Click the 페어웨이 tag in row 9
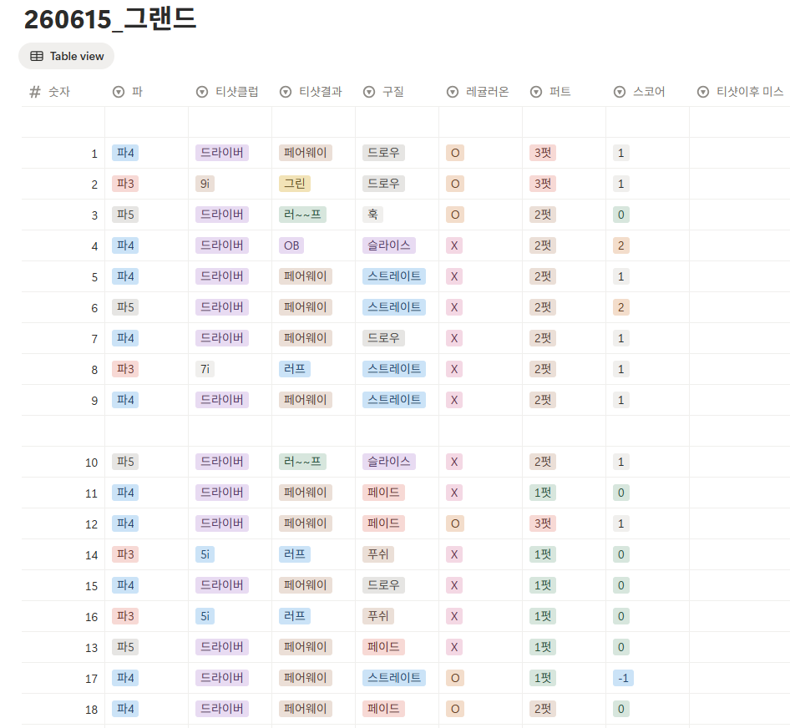This screenshot has height=728, width=790. pos(306,400)
